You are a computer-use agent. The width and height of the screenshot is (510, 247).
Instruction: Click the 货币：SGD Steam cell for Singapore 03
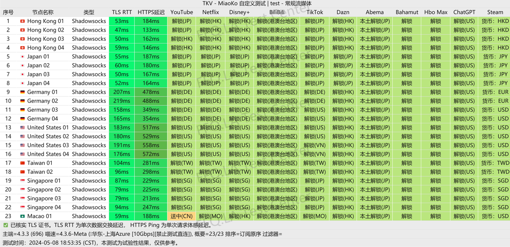(495, 199)
